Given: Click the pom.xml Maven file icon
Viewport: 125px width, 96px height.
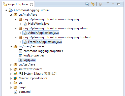Looking at the screenshot, I should point(15,92).
